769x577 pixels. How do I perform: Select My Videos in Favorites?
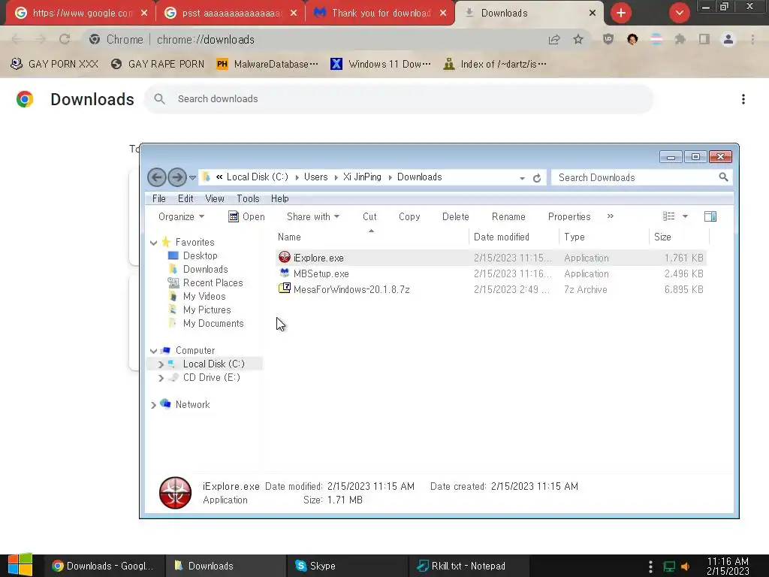pyautogui.click(x=204, y=296)
